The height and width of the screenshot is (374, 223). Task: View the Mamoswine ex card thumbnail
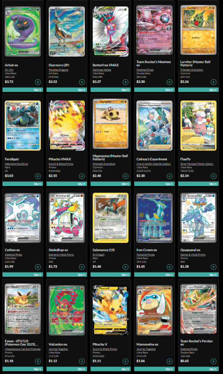click(x=155, y=310)
